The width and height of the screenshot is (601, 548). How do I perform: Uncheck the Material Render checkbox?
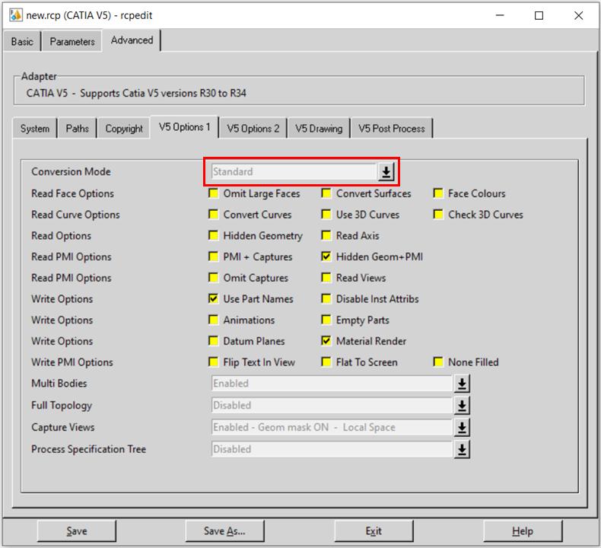pyautogui.click(x=326, y=340)
